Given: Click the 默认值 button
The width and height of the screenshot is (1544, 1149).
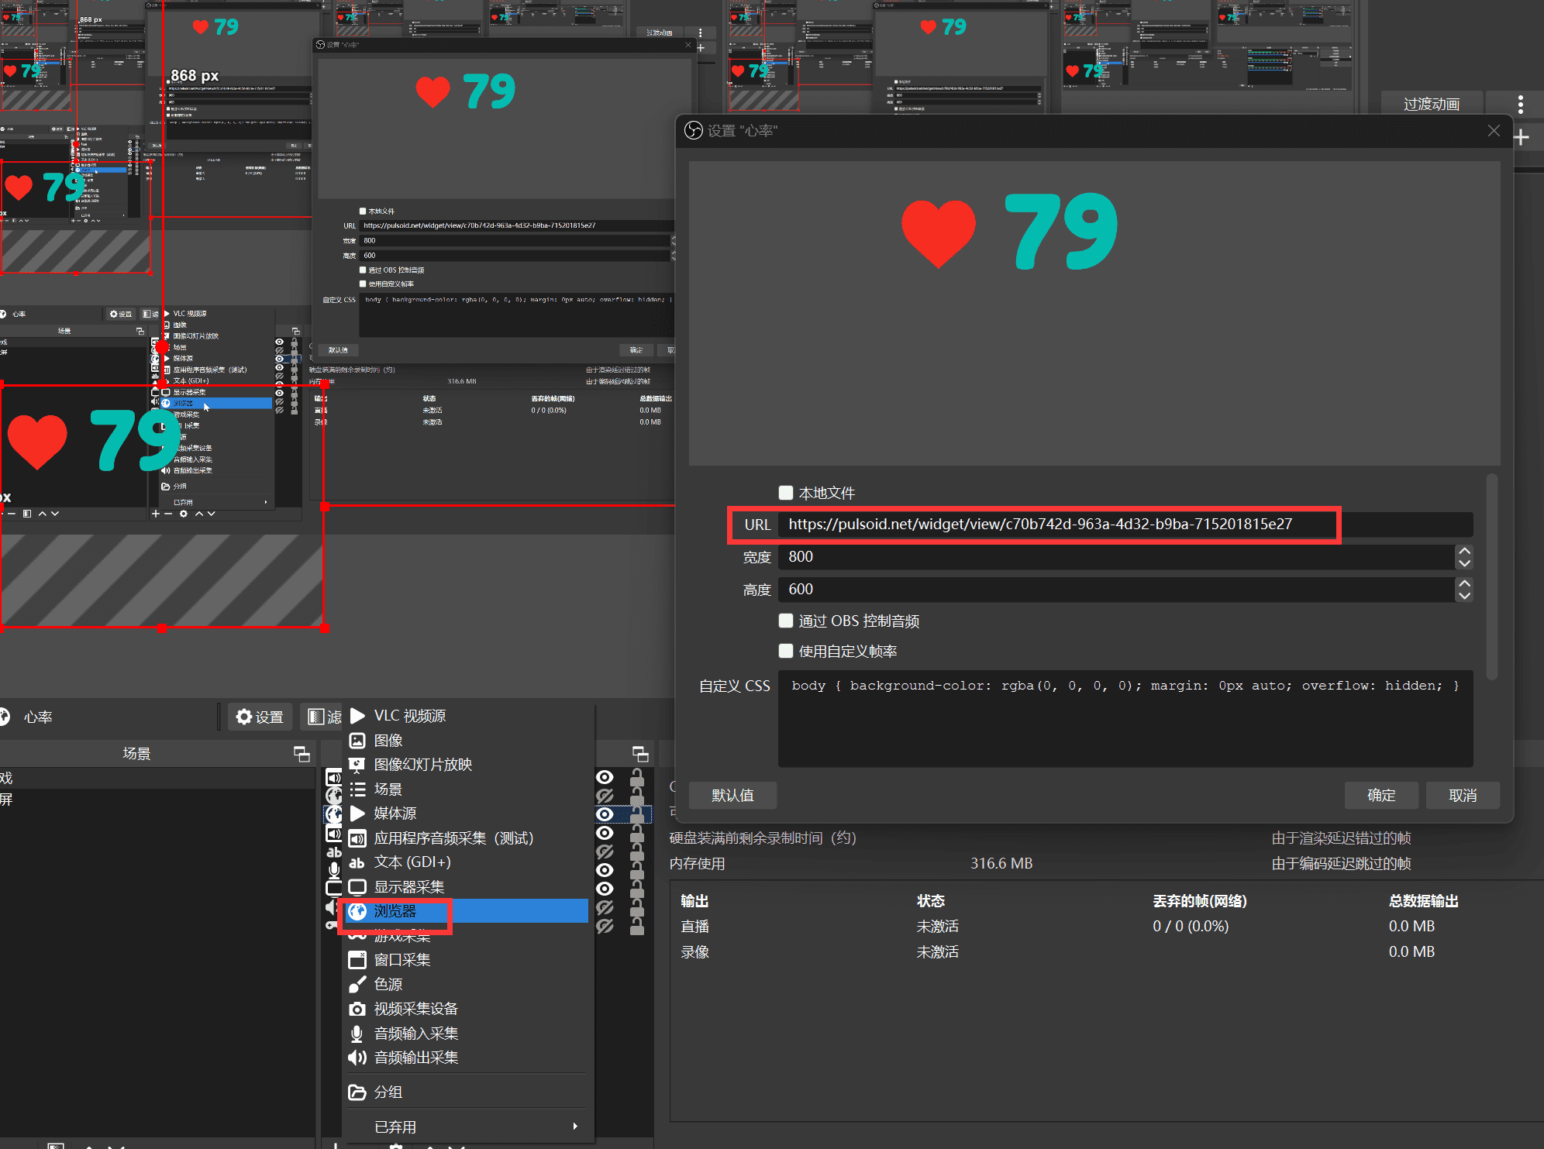Looking at the screenshot, I should click(x=732, y=796).
